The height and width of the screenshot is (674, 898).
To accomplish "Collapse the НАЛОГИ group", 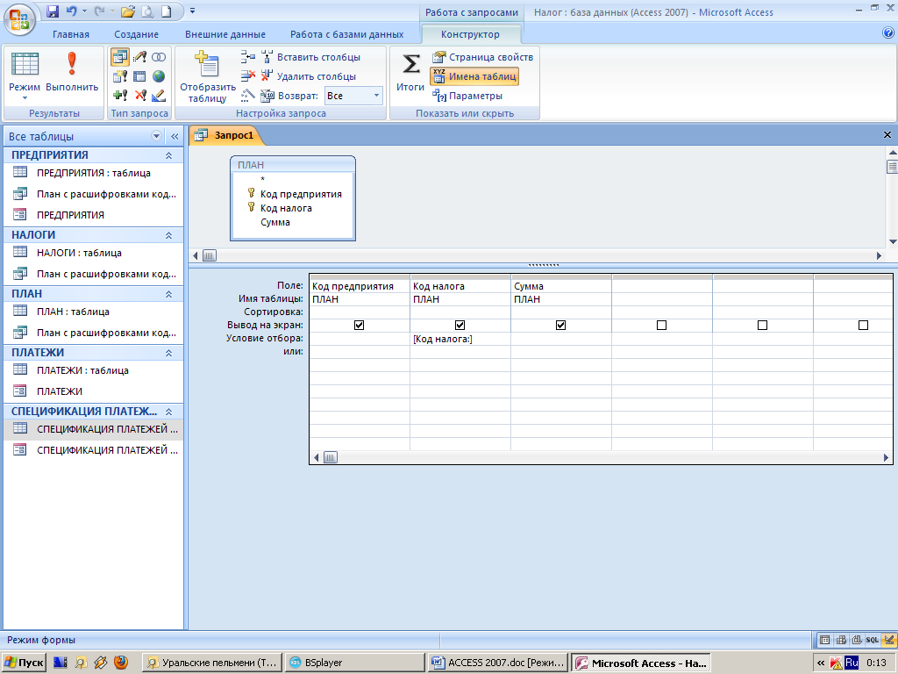I will pos(169,235).
